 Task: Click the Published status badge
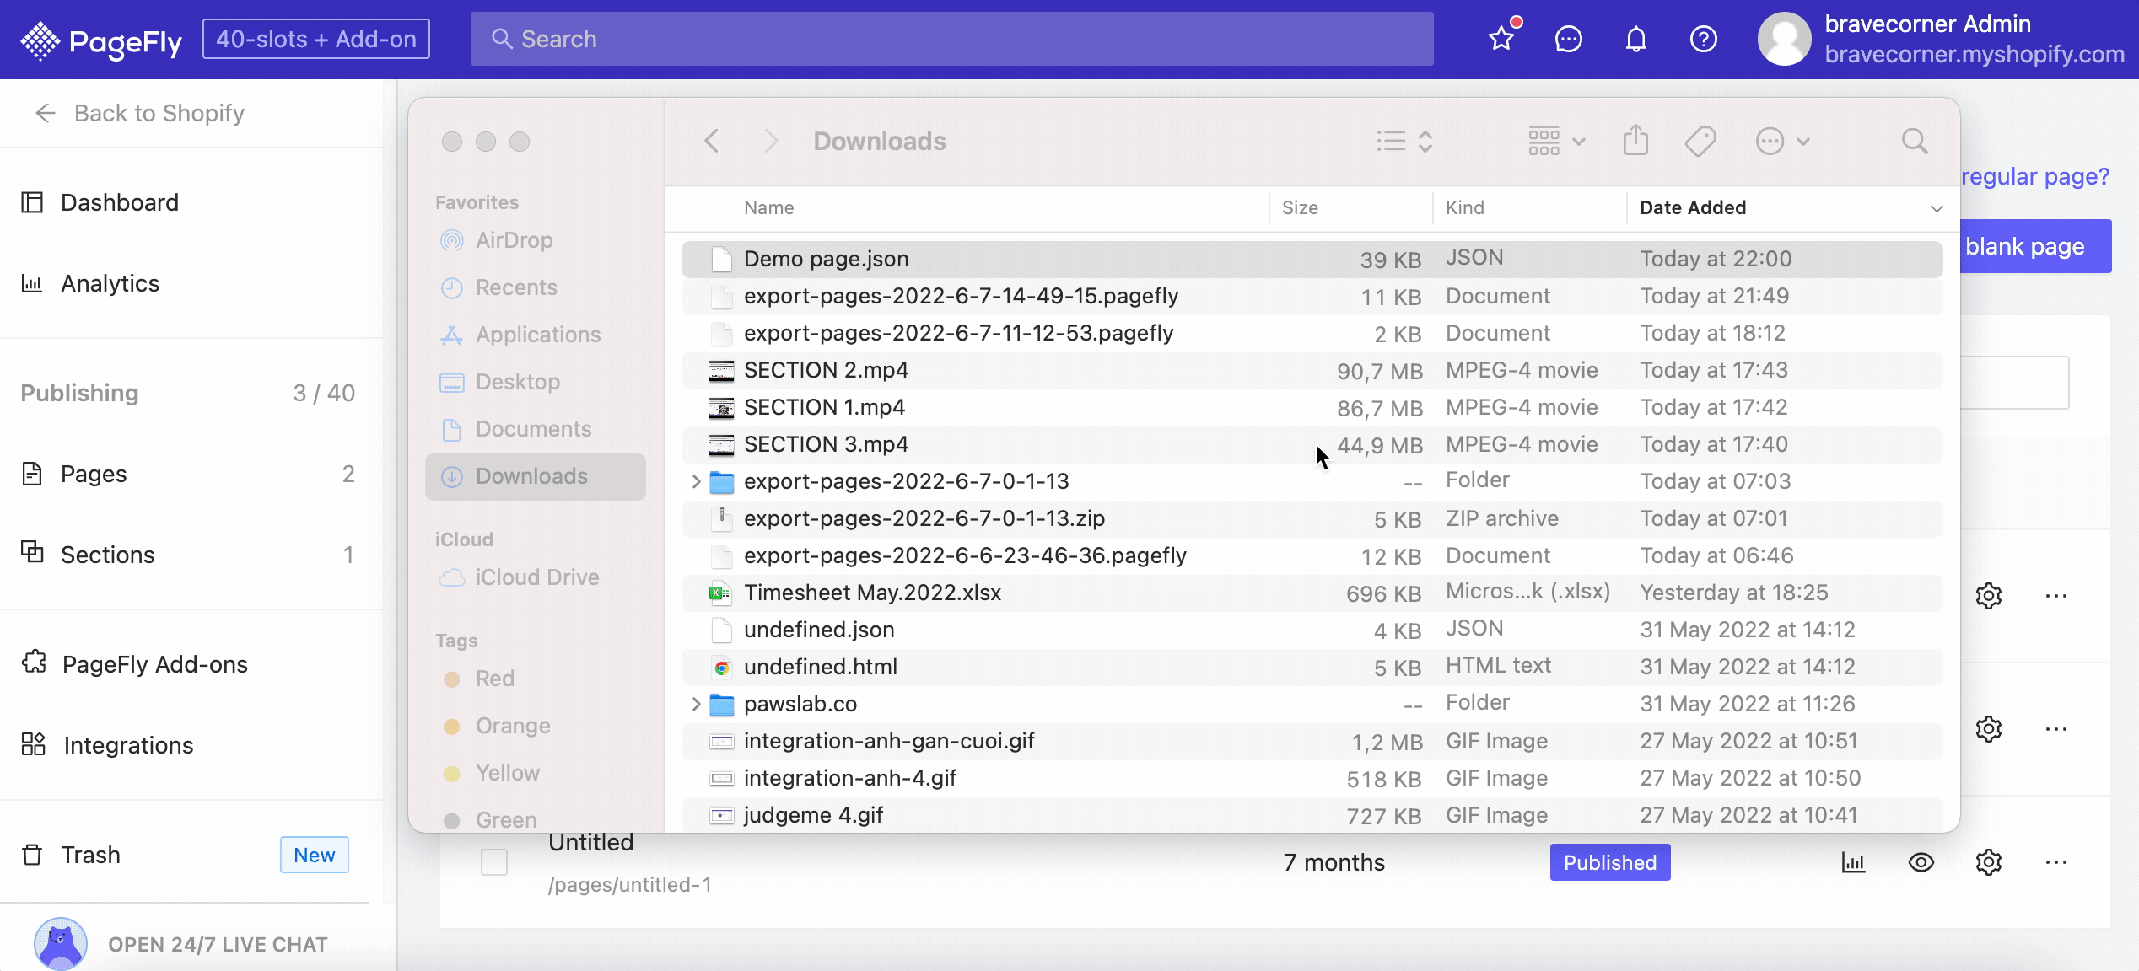pyautogui.click(x=1610, y=862)
